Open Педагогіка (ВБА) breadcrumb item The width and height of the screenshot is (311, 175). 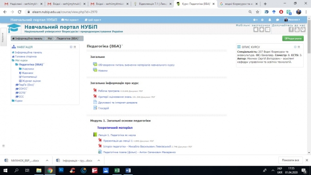click(68, 38)
